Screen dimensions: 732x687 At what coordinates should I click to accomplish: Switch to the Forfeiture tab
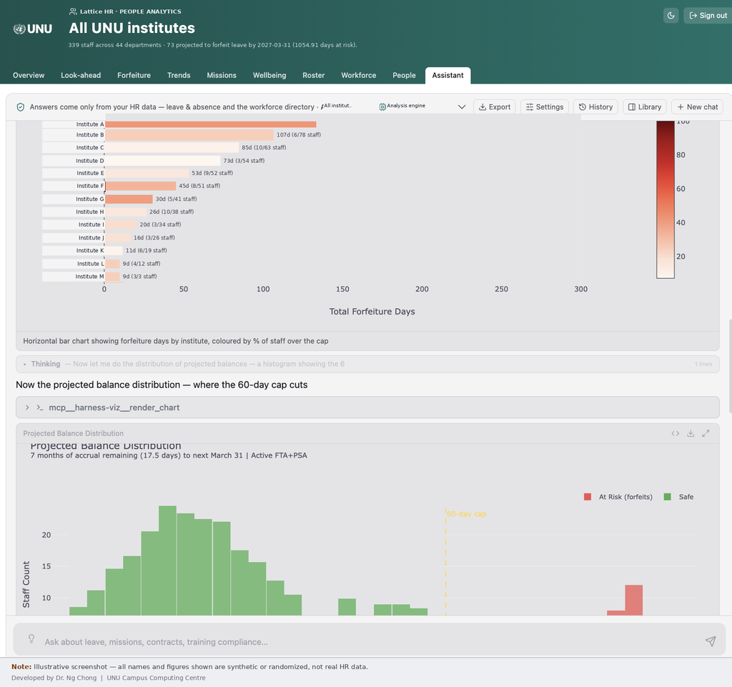pos(134,75)
